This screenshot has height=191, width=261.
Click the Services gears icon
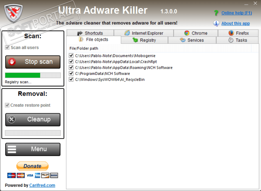tap(182, 40)
